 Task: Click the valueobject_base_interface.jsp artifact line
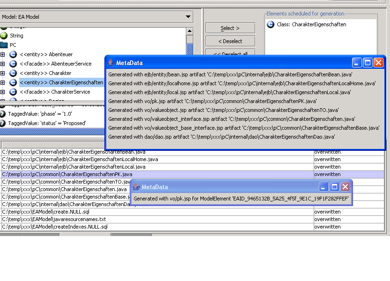point(244,128)
